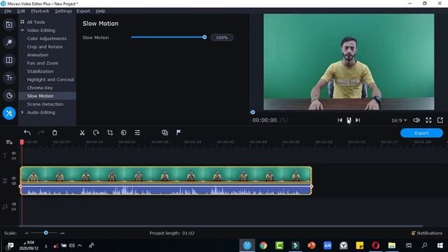
Task: Open the Titles tab icon
Action: pyautogui.click(x=9, y=78)
